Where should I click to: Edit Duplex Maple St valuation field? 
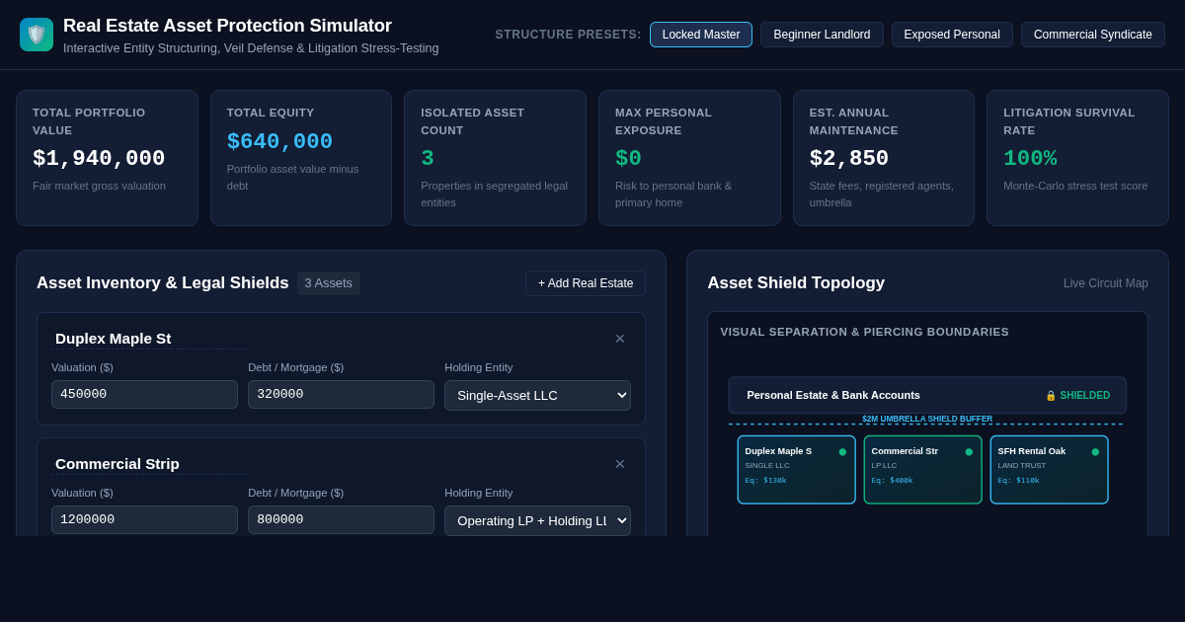[144, 394]
